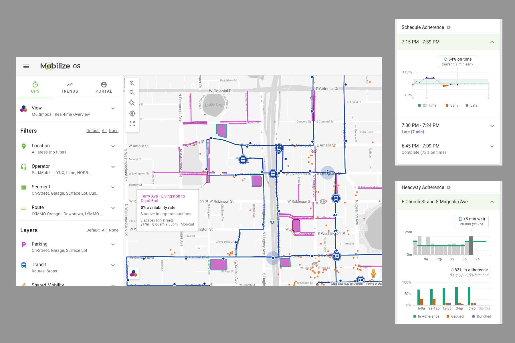This screenshot has height=343, width=515.
Task: Expand the Transit layer
Action: pyautogui.click(x=113, y=265)
